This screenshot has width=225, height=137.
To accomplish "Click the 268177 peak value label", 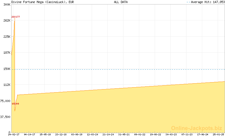I will coord(15,17).
